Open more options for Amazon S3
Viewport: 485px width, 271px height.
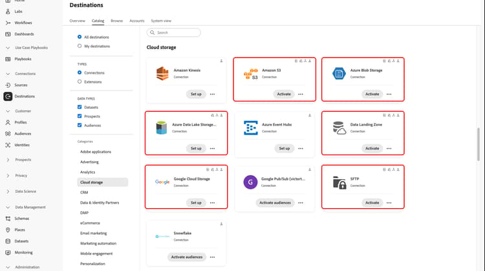click(301, 94)
